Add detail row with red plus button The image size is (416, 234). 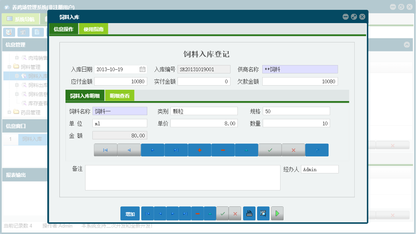(x=199, y=150)
